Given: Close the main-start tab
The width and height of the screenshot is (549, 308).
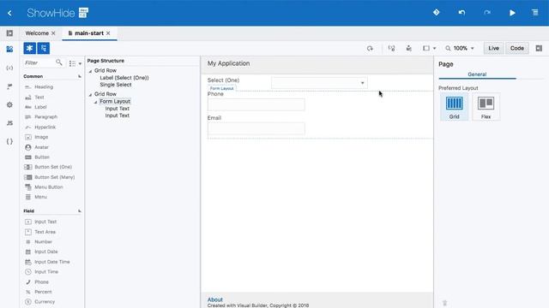Looking at the screenshot, I should (x=108, y=33).
